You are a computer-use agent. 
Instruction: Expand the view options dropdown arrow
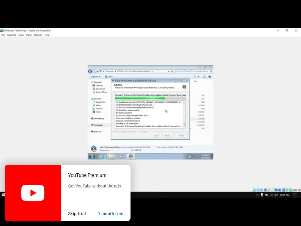(x=199, y=77)
